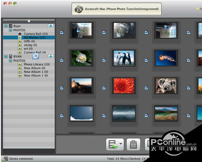Uncheck the jellyfish photo checkbox

146,60
